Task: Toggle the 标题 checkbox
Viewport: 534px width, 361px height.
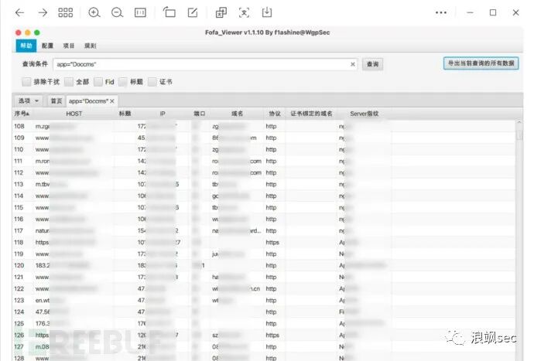Action: [x=123, y=82]
